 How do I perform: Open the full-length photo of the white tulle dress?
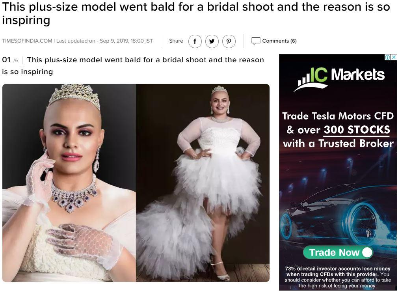click(x=203, y=183)
